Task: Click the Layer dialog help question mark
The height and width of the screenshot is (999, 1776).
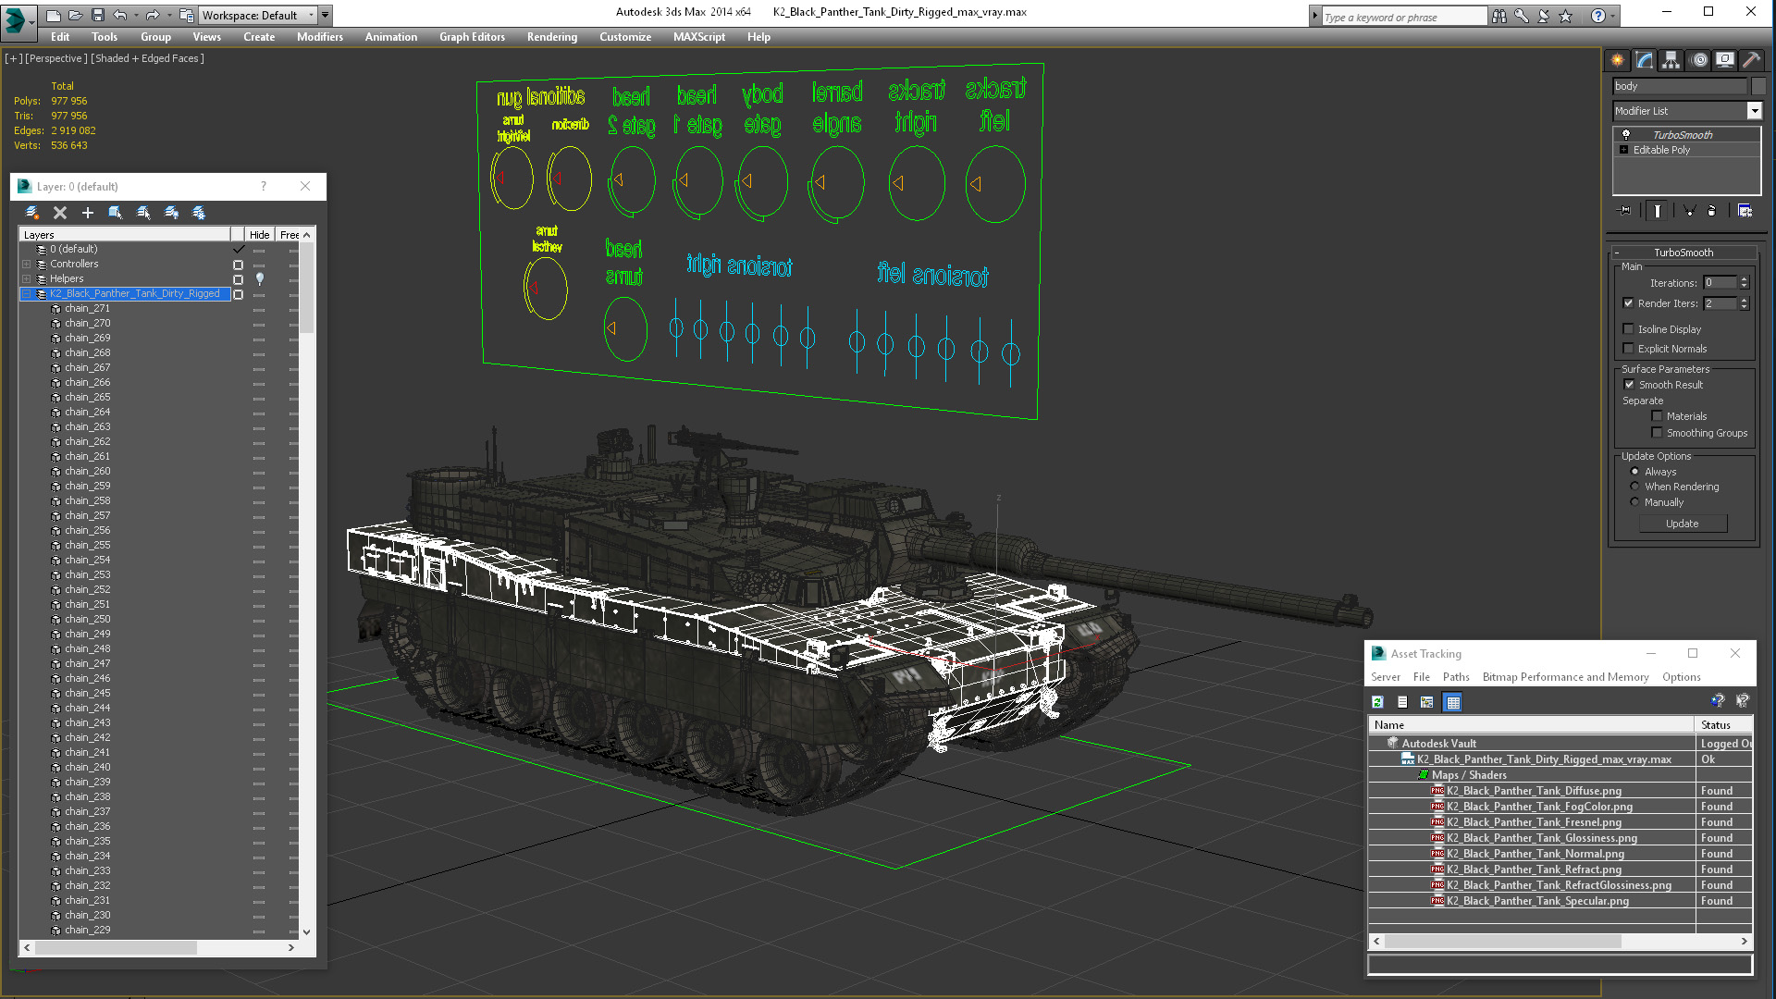Action: coord(264,186)
